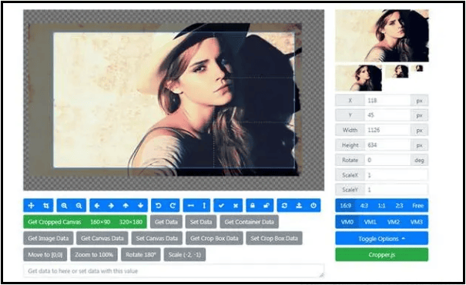This screenshot has width=466, height=285.
Task: Click Get Cropped Canvas button
Action: coord(55,222)
